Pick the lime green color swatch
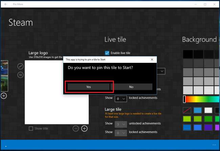This screenshot has height=151, width=220. tap(187, 119)
